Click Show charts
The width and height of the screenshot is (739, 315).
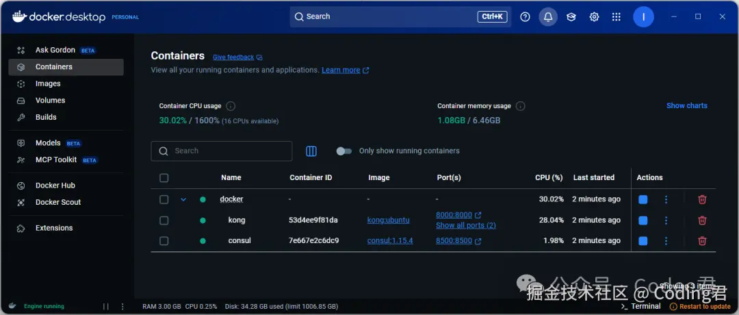(x=687, y=105)
